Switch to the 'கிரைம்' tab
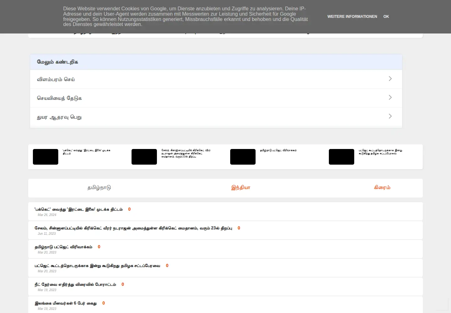The width and height of the screenshot is (451, 313). (382, 187)
